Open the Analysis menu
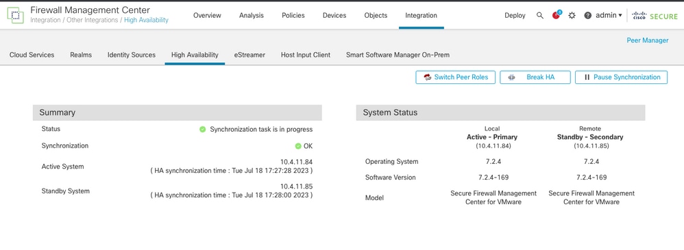The height and width of the screenshot is (250, 684). (252, 15)
